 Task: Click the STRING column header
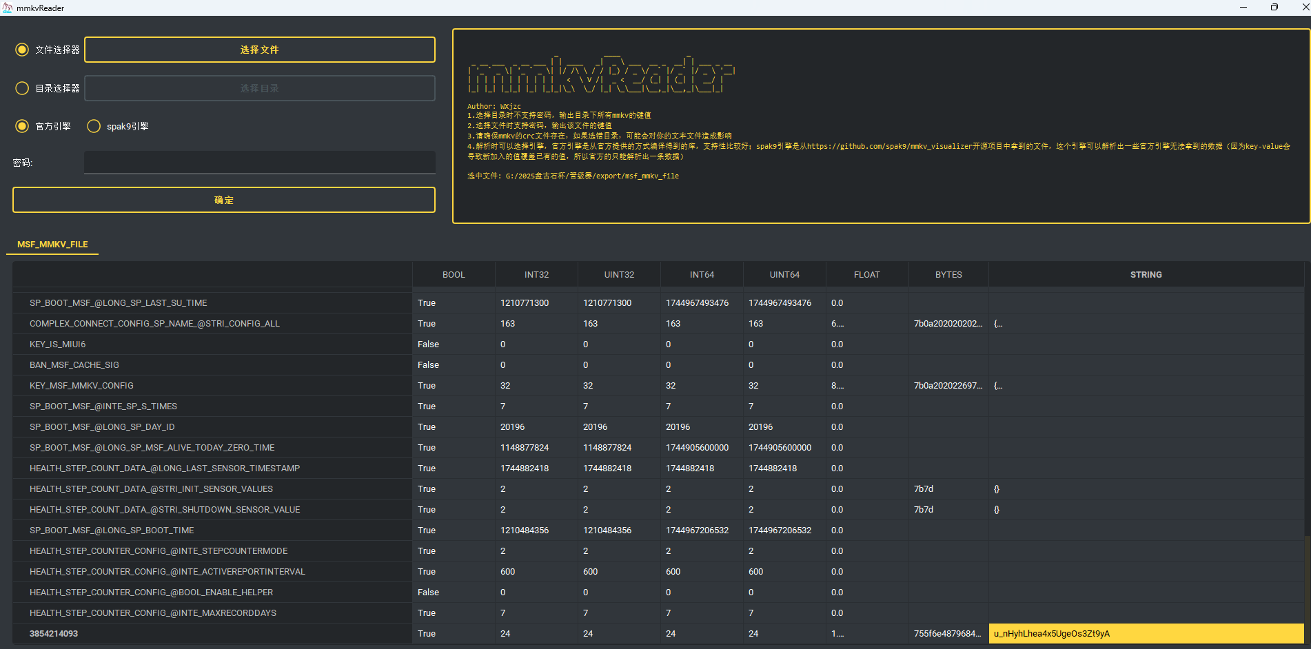tap(1146, 274)
